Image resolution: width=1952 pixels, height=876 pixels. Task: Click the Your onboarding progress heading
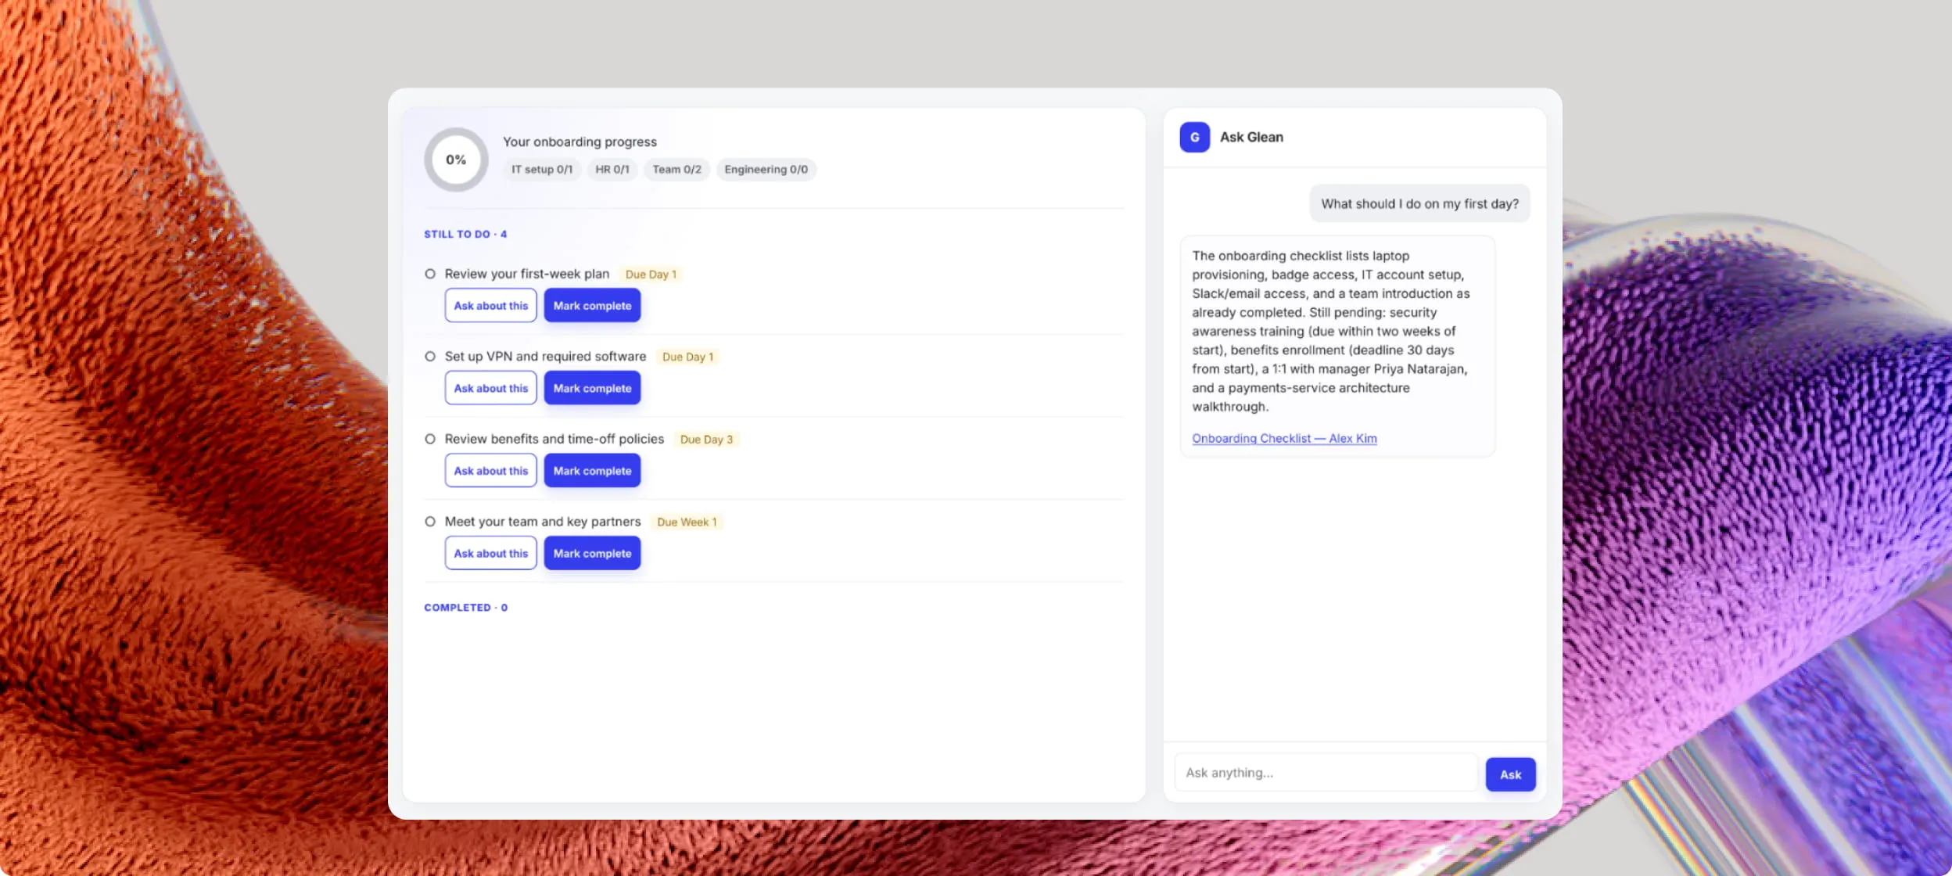(579, 142)
